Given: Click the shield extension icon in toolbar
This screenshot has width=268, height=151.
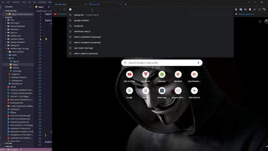Looking at the screenshot, I should tap(250, 9).
